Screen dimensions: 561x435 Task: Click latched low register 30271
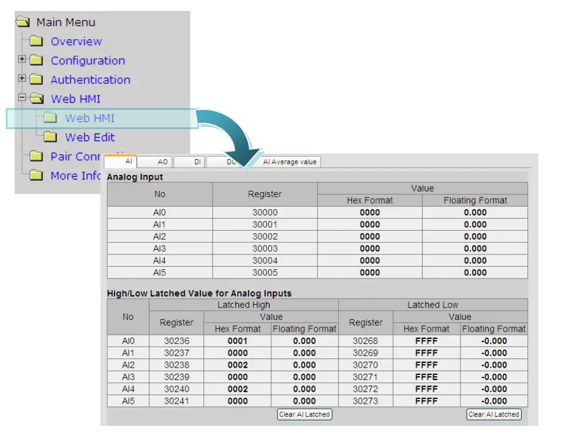(365, 377)
